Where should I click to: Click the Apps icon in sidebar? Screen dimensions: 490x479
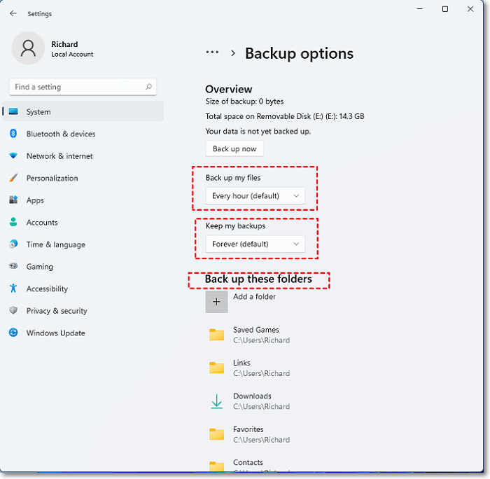(x=13, y=200)
